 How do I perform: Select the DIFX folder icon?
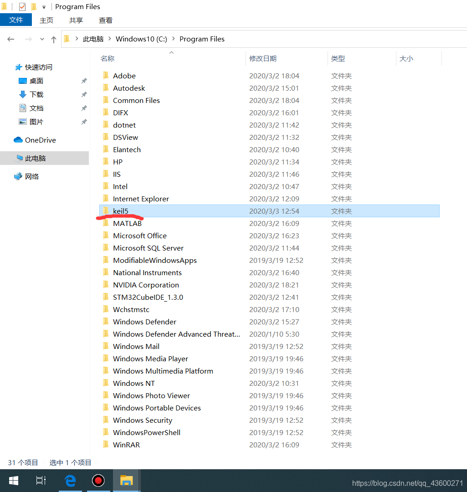click(x=106, y=113)
